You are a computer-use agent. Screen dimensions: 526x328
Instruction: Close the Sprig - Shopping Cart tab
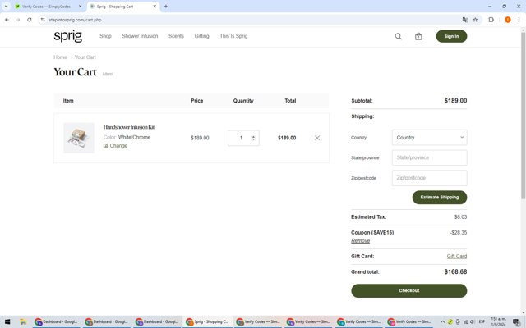[x=155, y=7]
